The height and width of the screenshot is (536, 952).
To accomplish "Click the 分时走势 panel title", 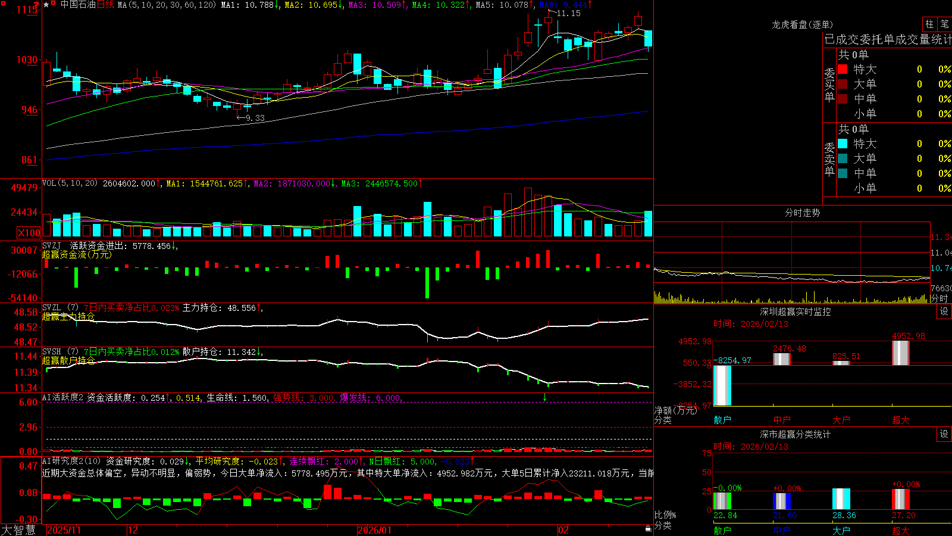I will (802, 213).
